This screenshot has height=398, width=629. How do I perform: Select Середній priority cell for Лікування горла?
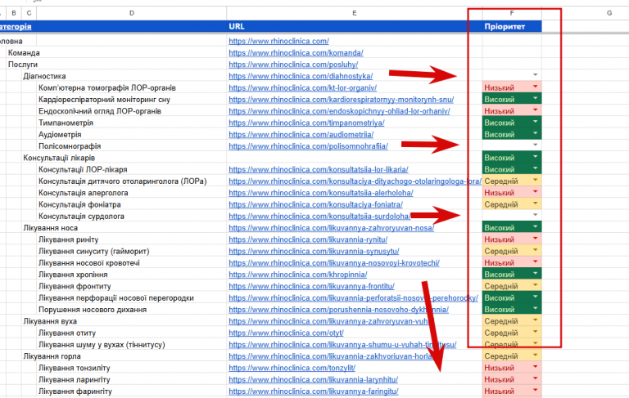(x=511, y=356)
